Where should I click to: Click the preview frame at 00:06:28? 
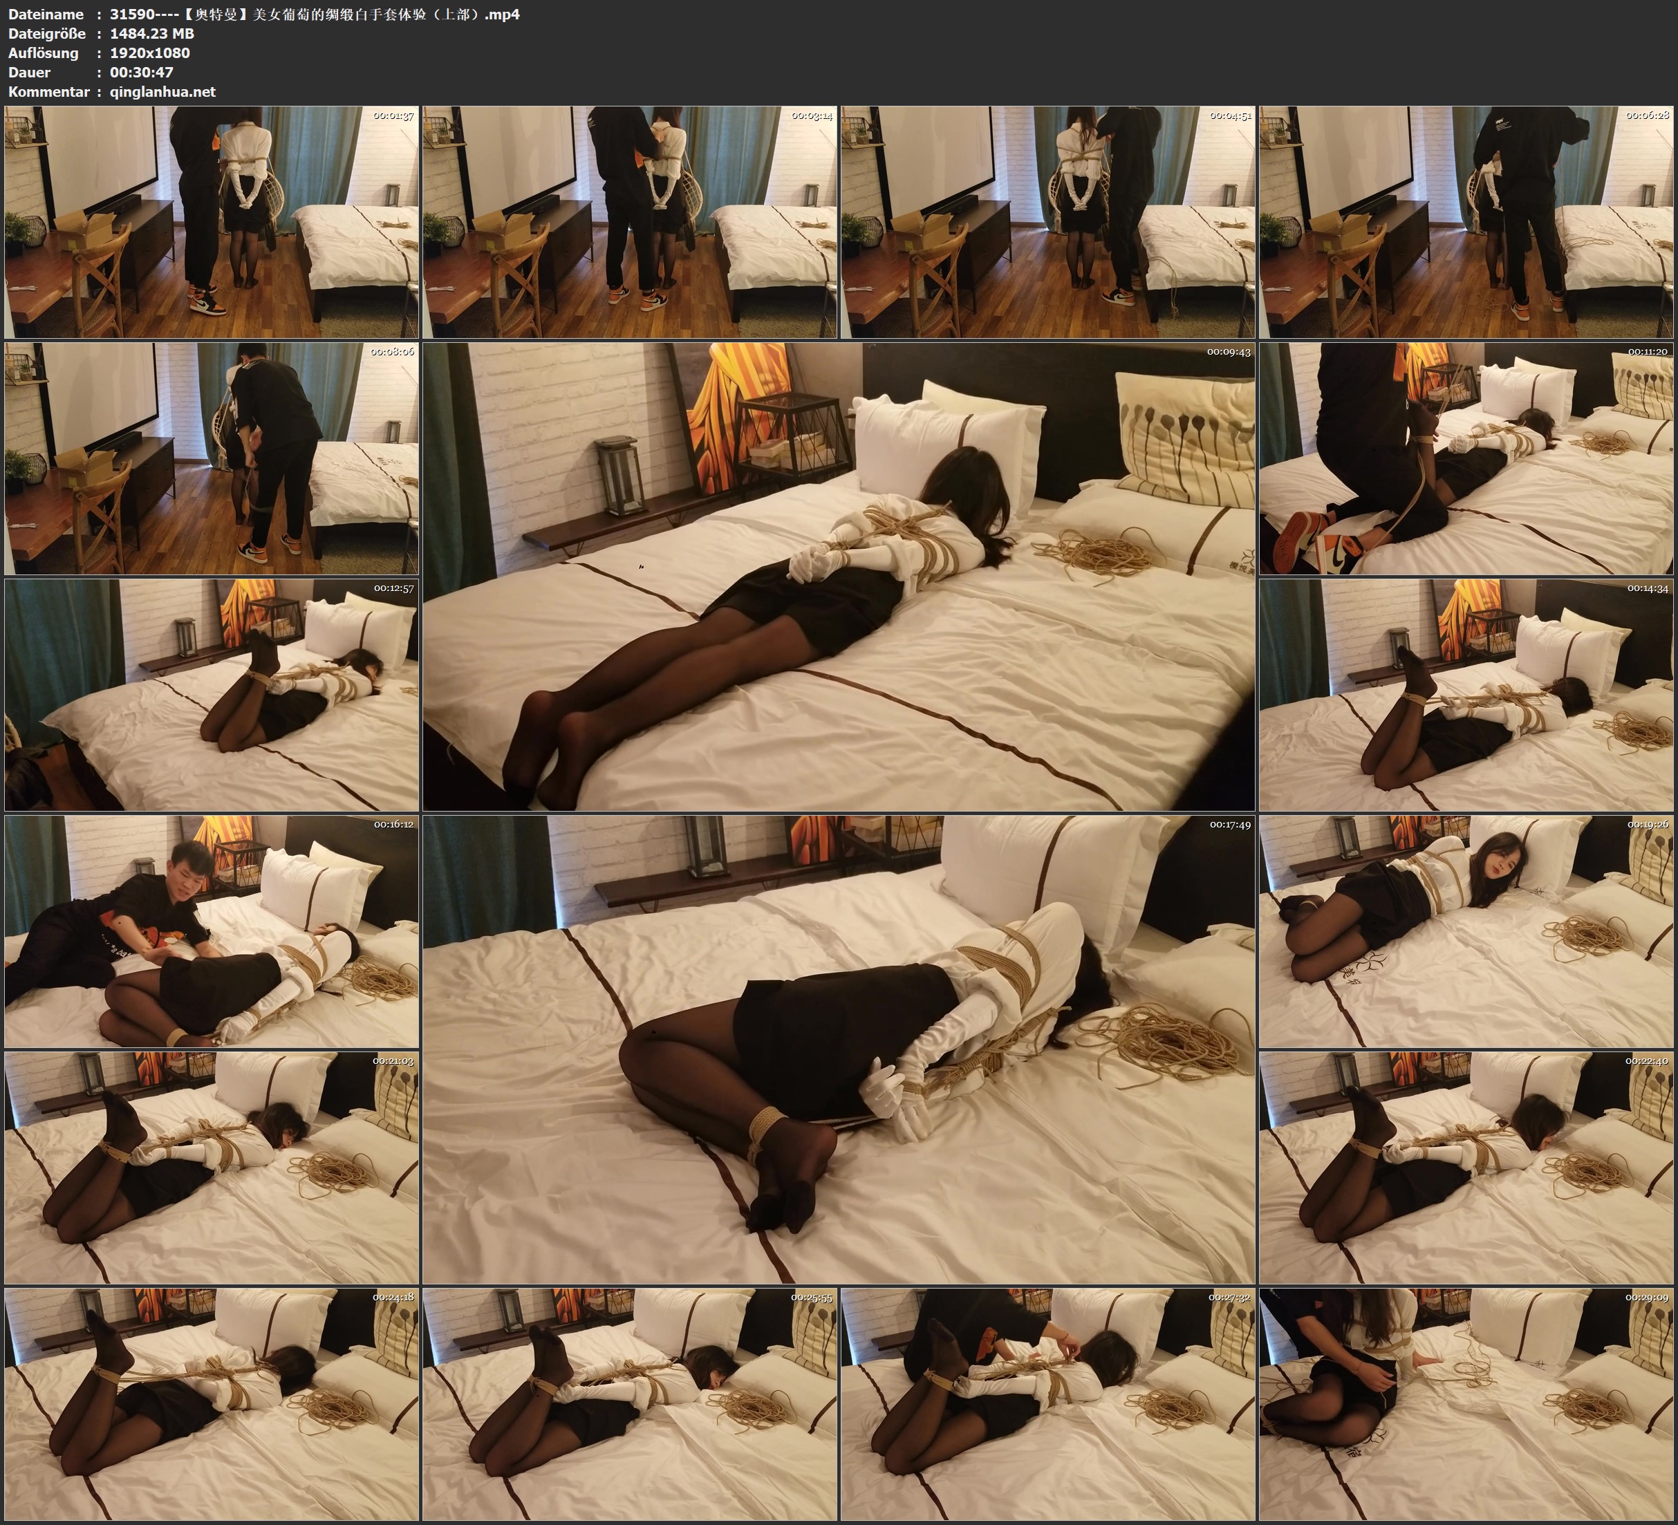(x=1466, y=221)
